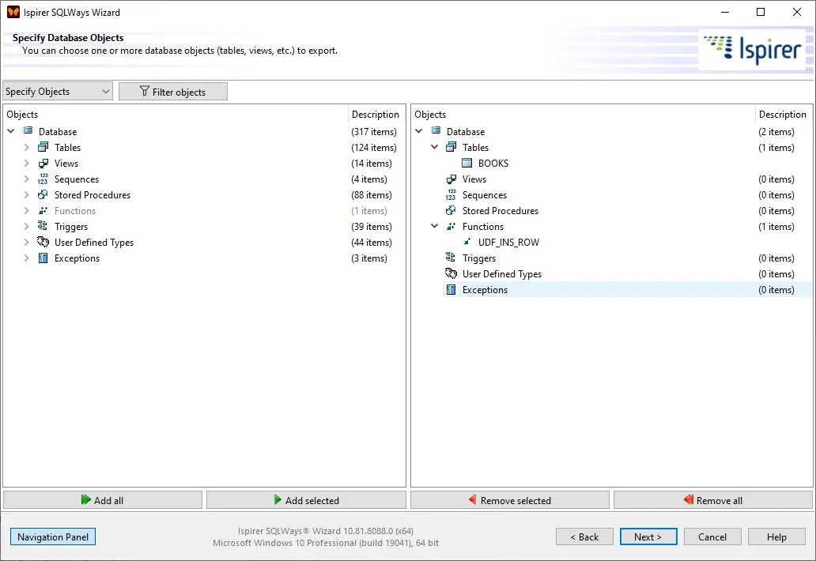Click the Views icon in the left panel
Screen dimensions: 816x561
click(43, 164)
